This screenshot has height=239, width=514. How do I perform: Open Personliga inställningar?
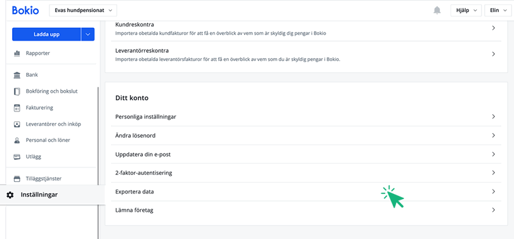[306, 117]
